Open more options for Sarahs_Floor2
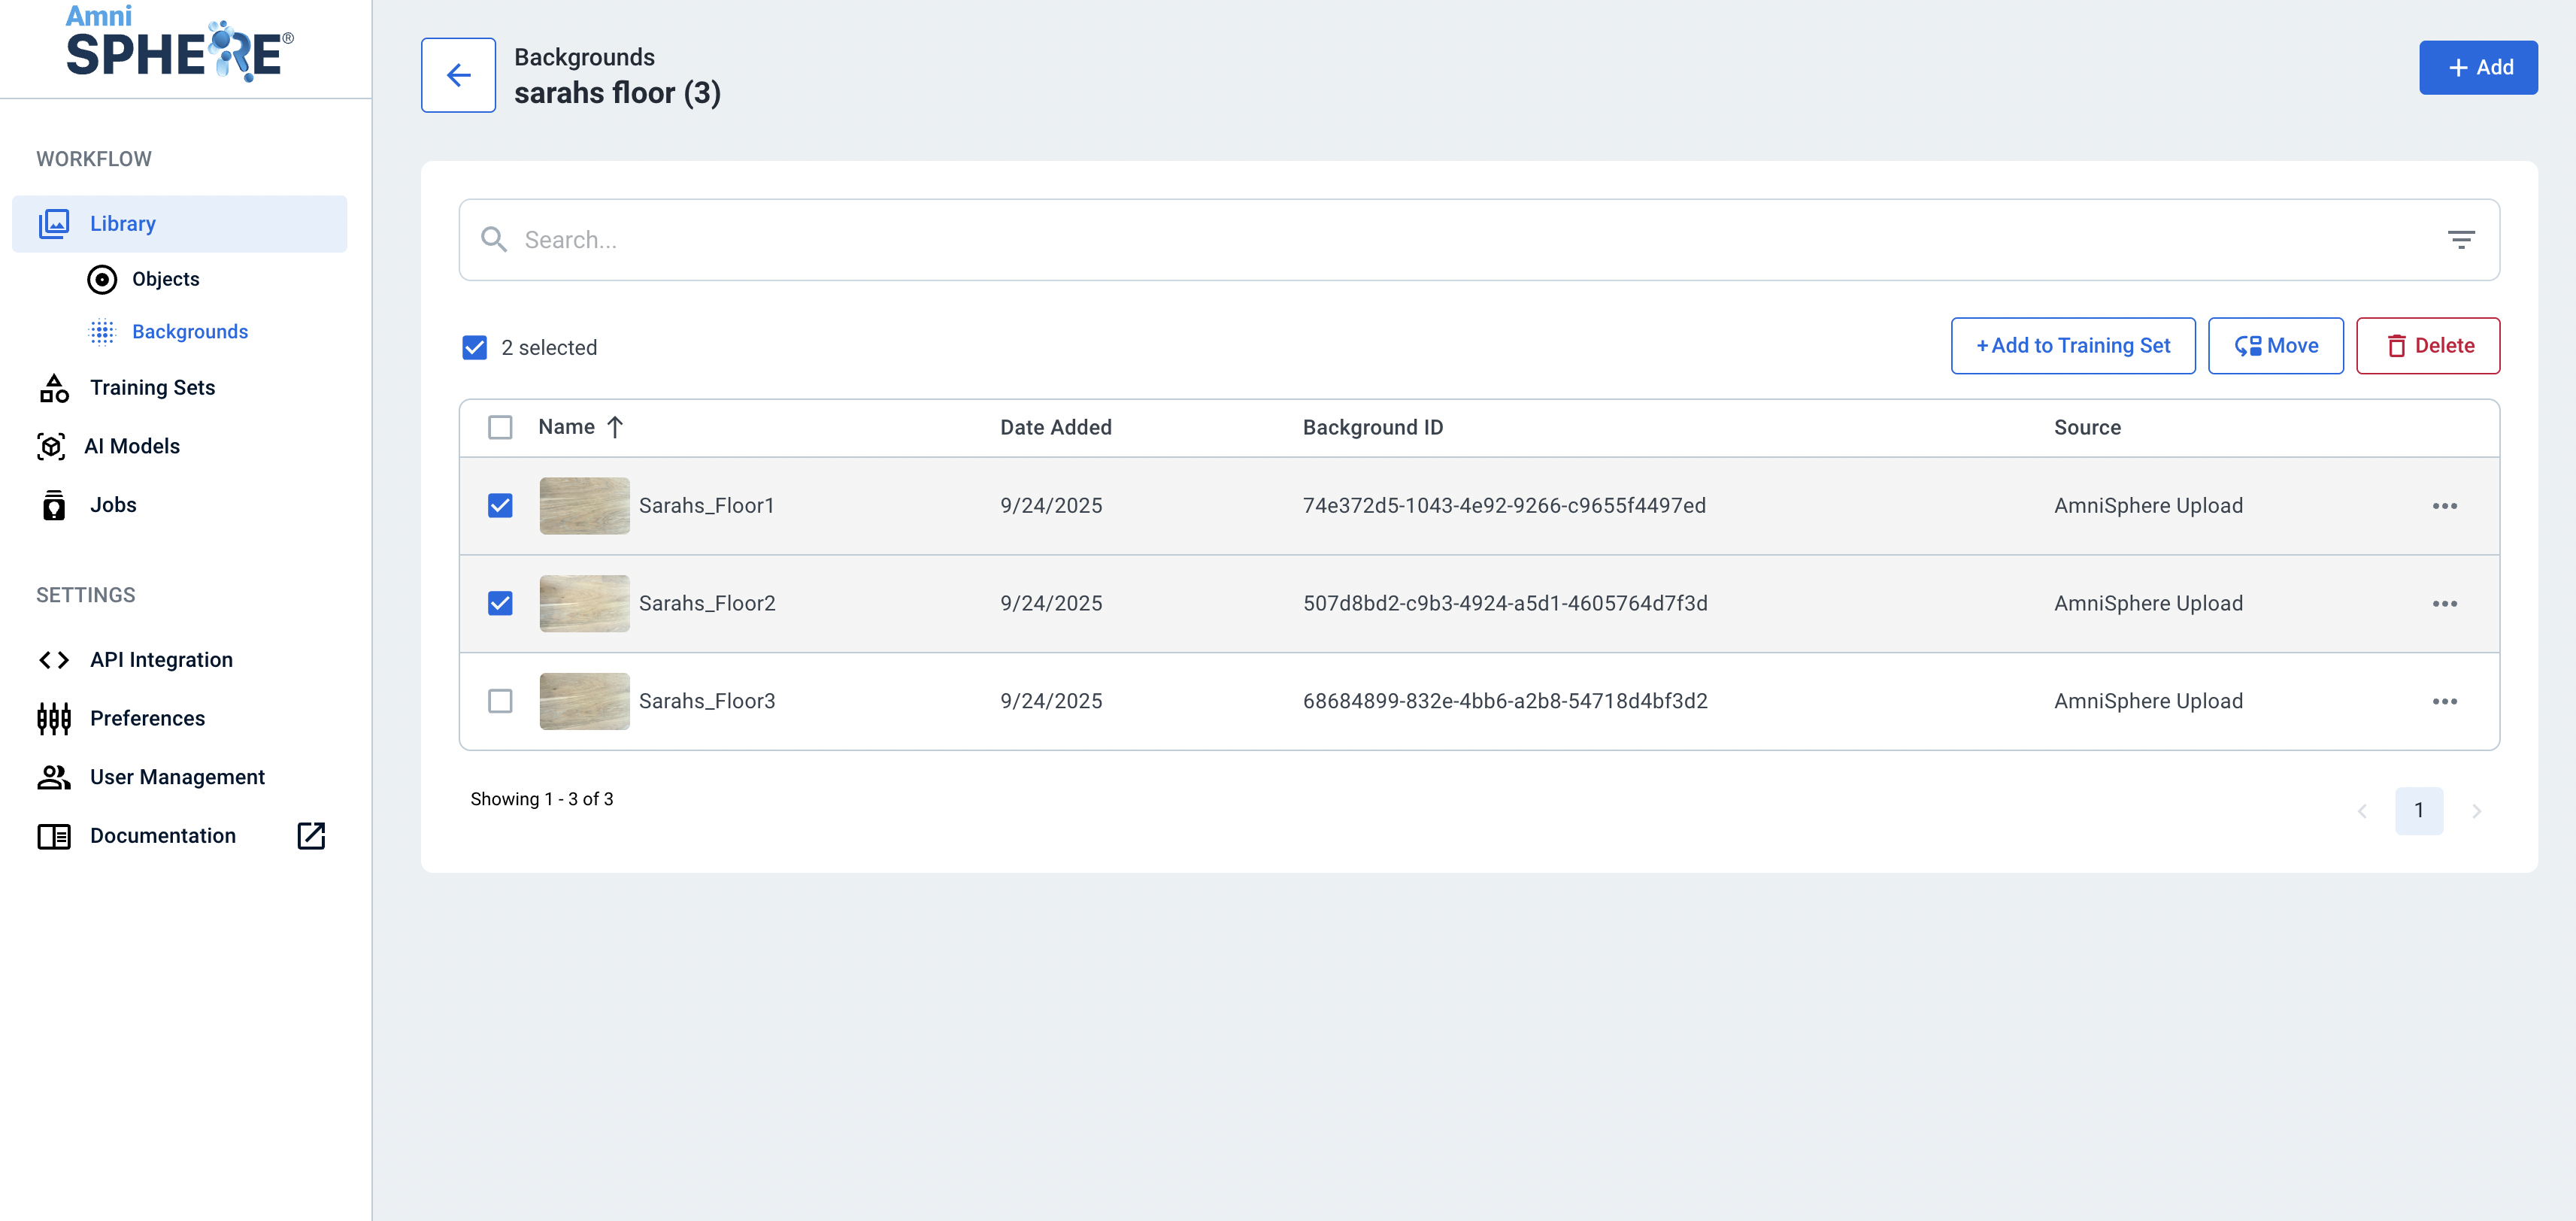Screen dimensions: 2576x1221 click(2444, 604)
